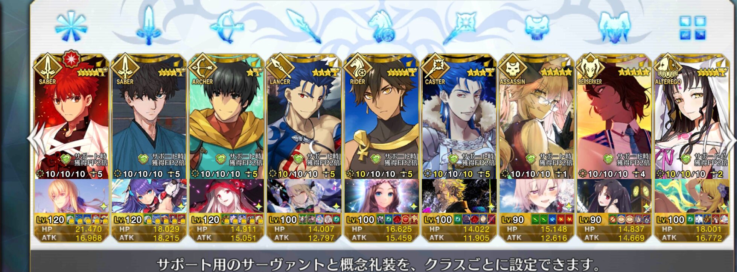The height and width of the screenshot is (272, 737).
Task: Change the Assassin slot's craft essence
Action: point(537,196)
